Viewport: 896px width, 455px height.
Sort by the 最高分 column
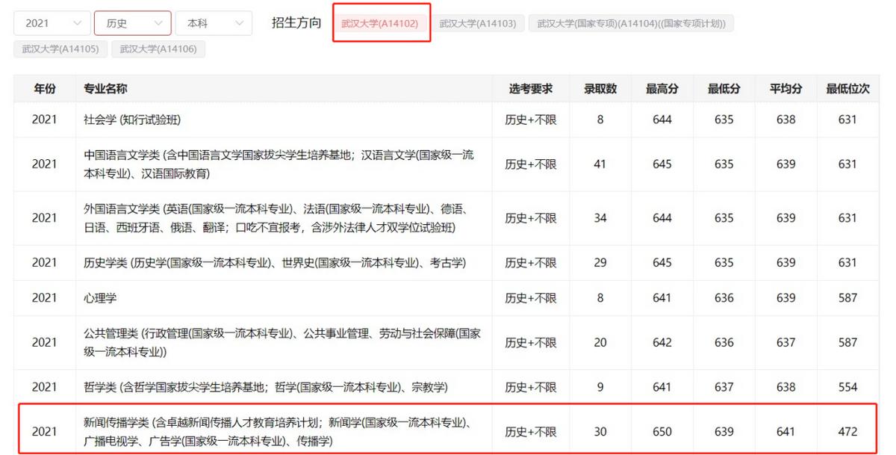(x=662, y=88)
